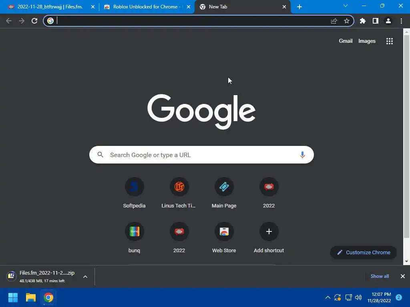Open the tab search dropdown chevron
Screen dimensions: 410x307
click(x=346, y=6)
